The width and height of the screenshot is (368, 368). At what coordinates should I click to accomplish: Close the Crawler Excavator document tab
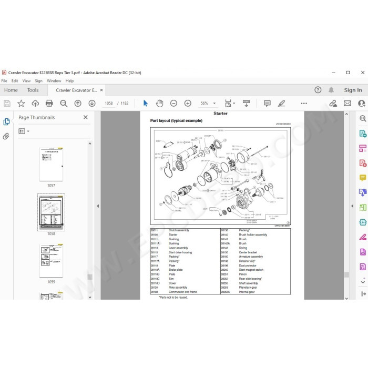(101, 90)
